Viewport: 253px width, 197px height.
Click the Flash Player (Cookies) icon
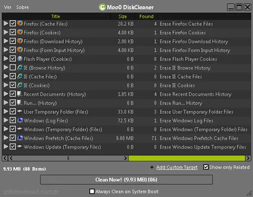coord(20,58)
